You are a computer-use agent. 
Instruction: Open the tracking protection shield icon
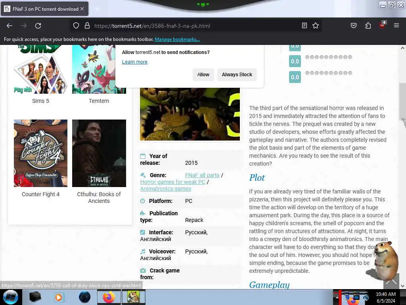(76, 26)
